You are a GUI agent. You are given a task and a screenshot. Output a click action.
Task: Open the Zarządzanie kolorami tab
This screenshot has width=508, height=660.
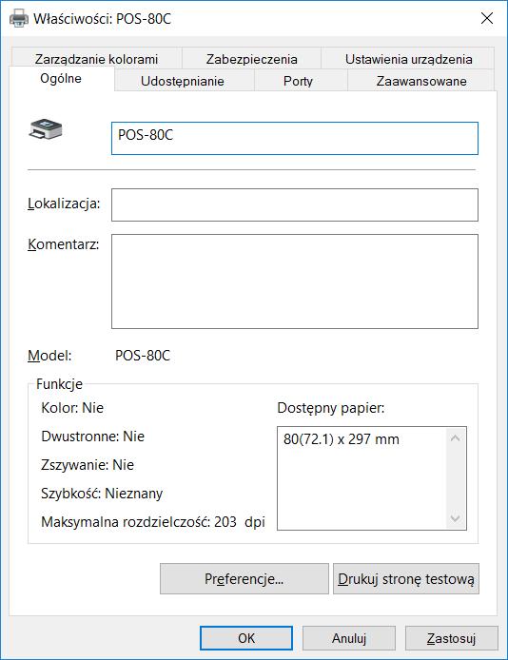click(x=96, y=59)
